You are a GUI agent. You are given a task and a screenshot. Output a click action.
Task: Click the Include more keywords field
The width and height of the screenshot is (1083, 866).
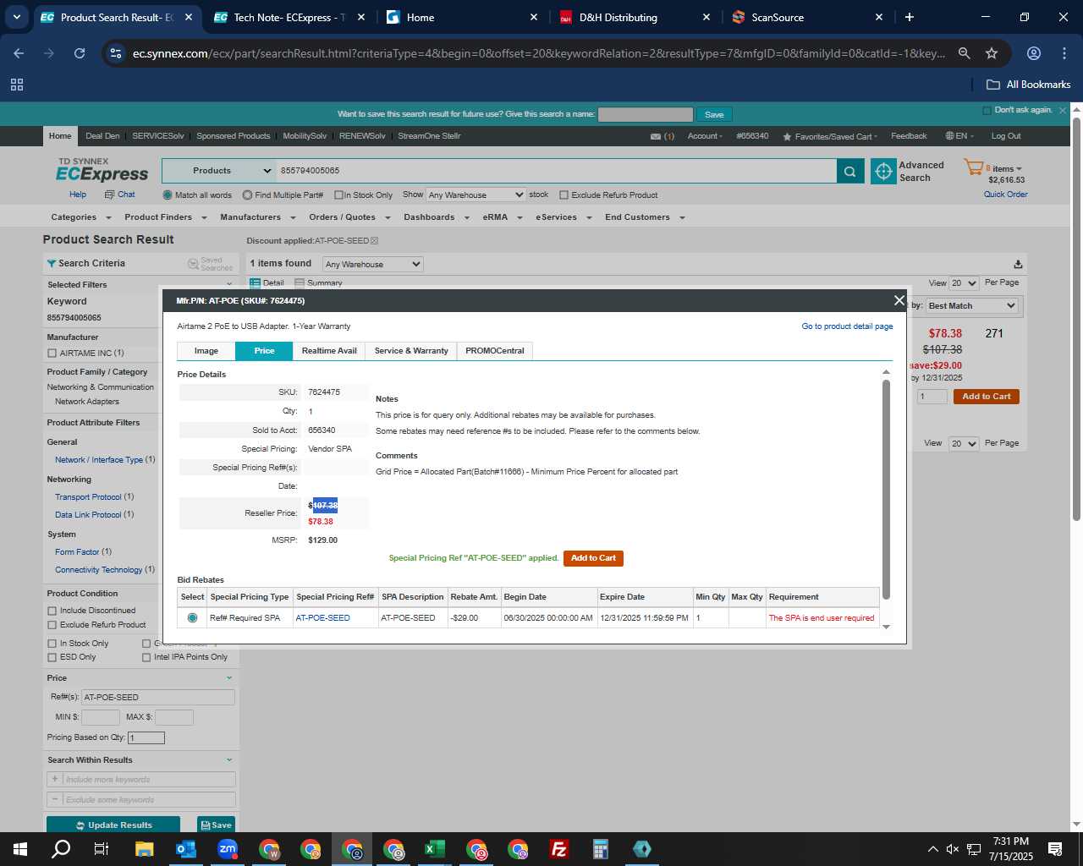click(x=149, y=780)
